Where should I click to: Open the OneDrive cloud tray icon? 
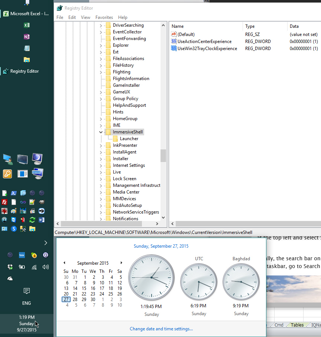click(10, 278)
